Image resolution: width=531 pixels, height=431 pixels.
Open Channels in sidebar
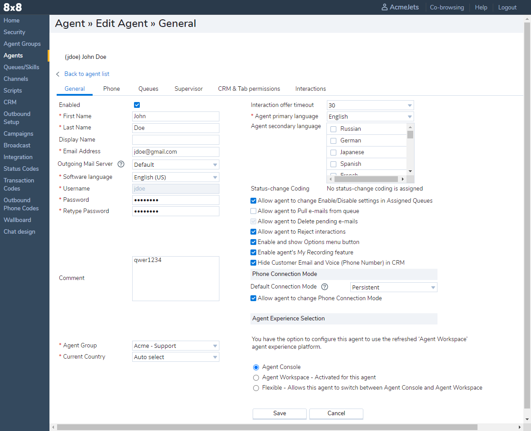tap(16, 79)
